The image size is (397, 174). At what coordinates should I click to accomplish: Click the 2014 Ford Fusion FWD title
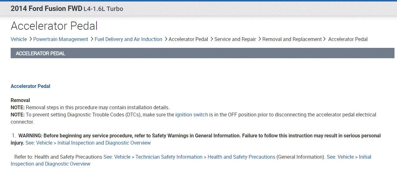click(x=47, y=9)
